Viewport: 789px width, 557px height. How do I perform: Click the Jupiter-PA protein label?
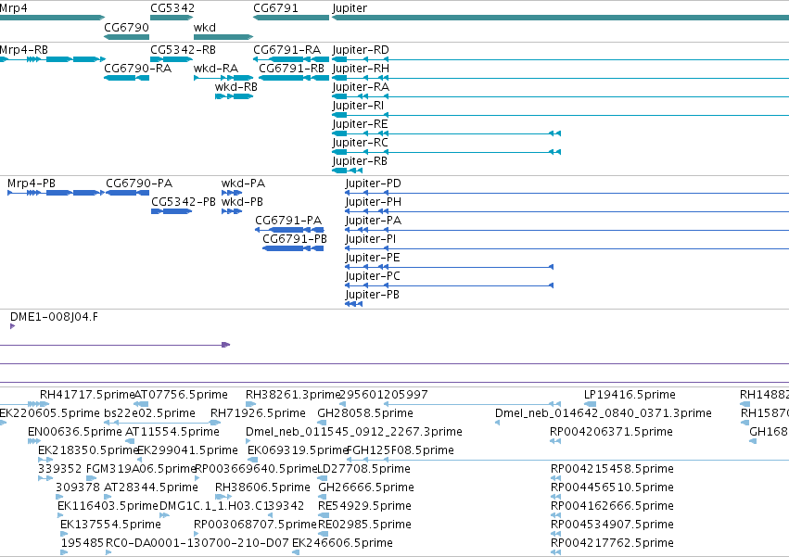374,221
